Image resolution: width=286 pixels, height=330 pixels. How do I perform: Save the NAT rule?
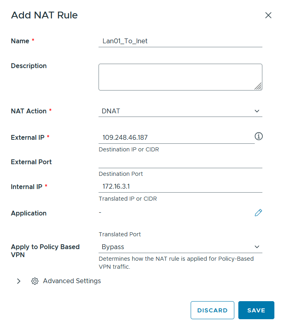[x=256, y=310]
